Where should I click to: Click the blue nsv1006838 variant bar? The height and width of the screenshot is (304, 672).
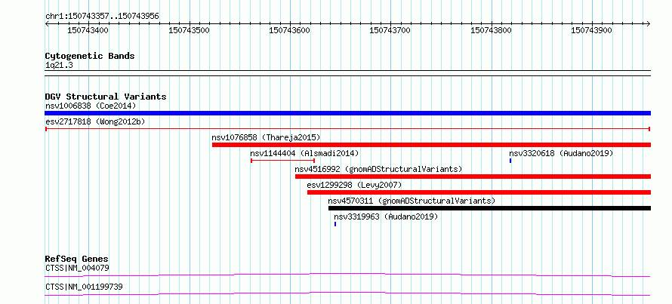pyautogui.click(x=347, y=113)
